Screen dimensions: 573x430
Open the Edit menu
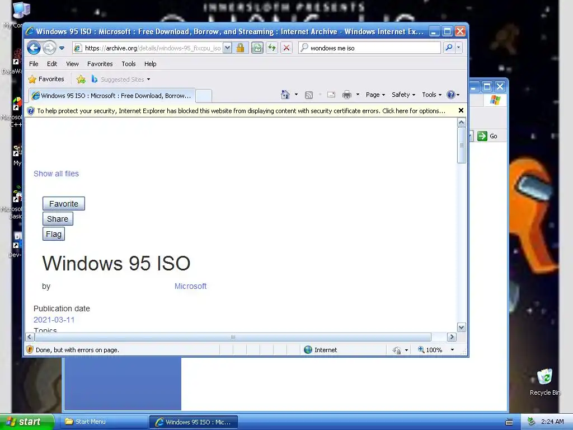tap(52, 64)
